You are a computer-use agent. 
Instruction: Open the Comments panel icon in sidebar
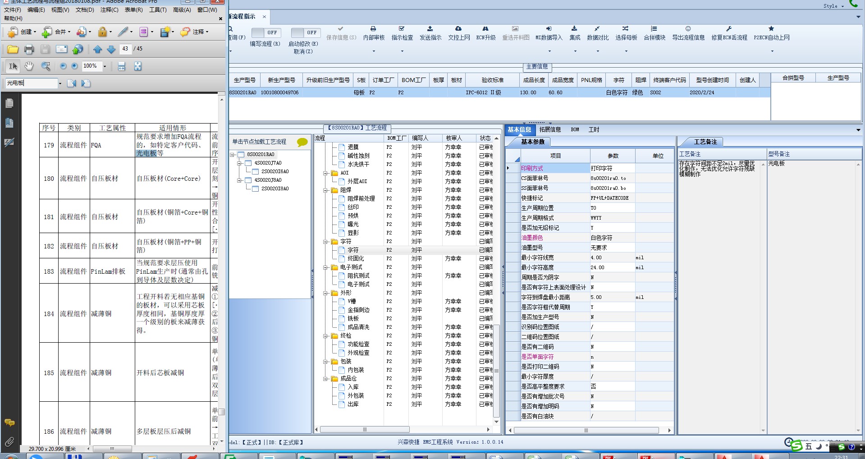(9, 422)
